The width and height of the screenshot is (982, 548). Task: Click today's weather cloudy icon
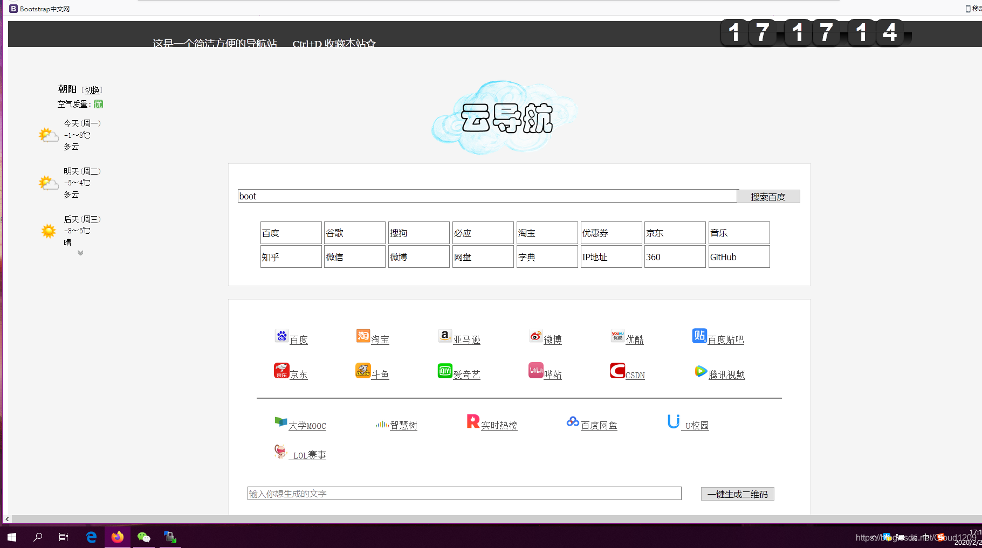click(49, 135)
